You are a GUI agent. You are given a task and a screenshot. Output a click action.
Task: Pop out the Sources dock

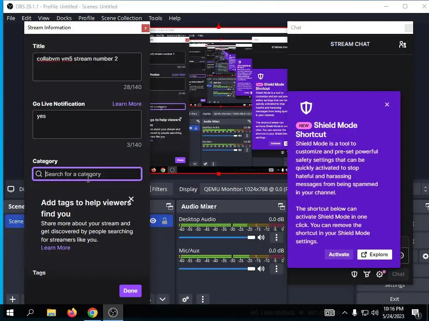pyautogui.click(x=170, y=206)
